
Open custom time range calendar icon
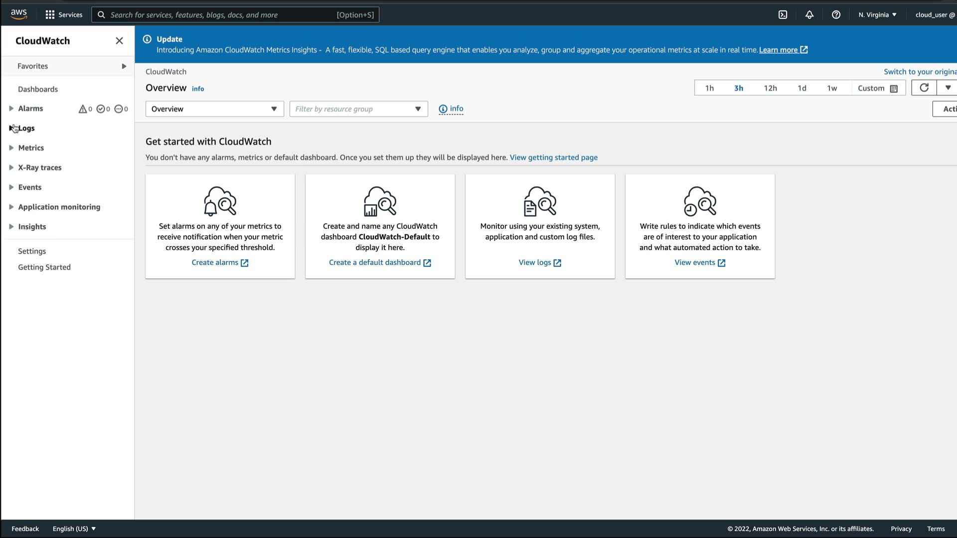pyautogui.click(x=894, y=89)
